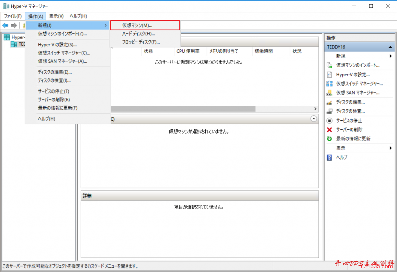
Task: Click the red サーバーの削除 icon
Action: coord(329,130)
